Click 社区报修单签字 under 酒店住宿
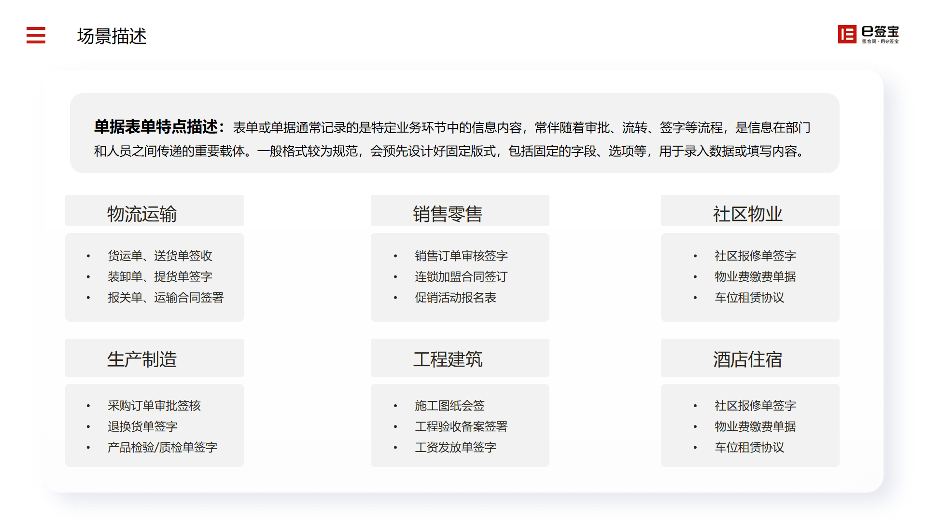 tap(755, 405)
